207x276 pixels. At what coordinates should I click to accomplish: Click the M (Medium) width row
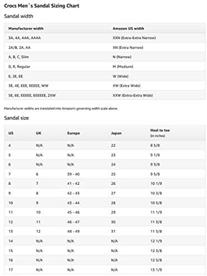click(105, 67)
